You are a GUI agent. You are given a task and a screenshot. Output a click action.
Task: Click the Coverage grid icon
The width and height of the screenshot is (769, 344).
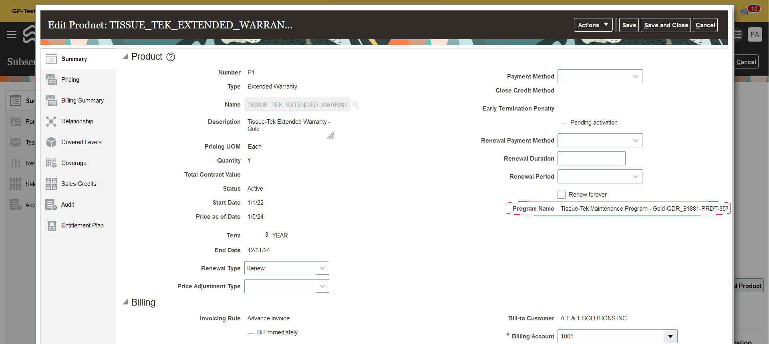click(x=51, y=163)
